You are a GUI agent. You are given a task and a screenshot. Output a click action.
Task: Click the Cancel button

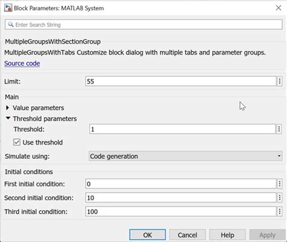pos(187,235)
